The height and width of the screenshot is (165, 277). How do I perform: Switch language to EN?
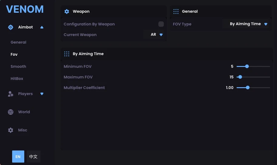coord(18,157)
